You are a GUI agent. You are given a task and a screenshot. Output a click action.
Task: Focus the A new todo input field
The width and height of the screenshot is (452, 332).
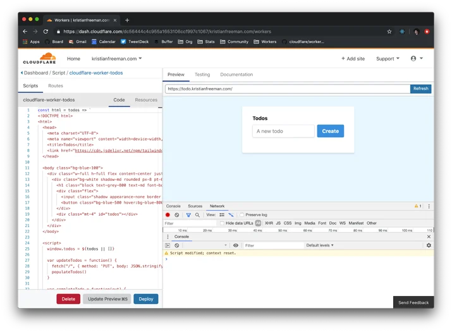click(283, 132)
